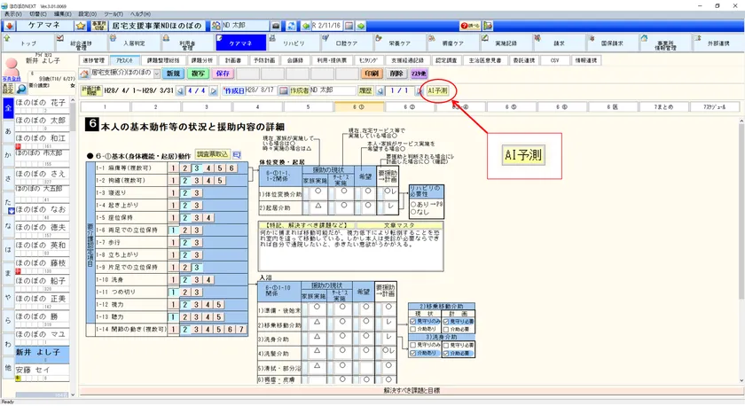Toggle 介助必要 under 洗身介助
The image size is (745, 406).
click(446, 354)
